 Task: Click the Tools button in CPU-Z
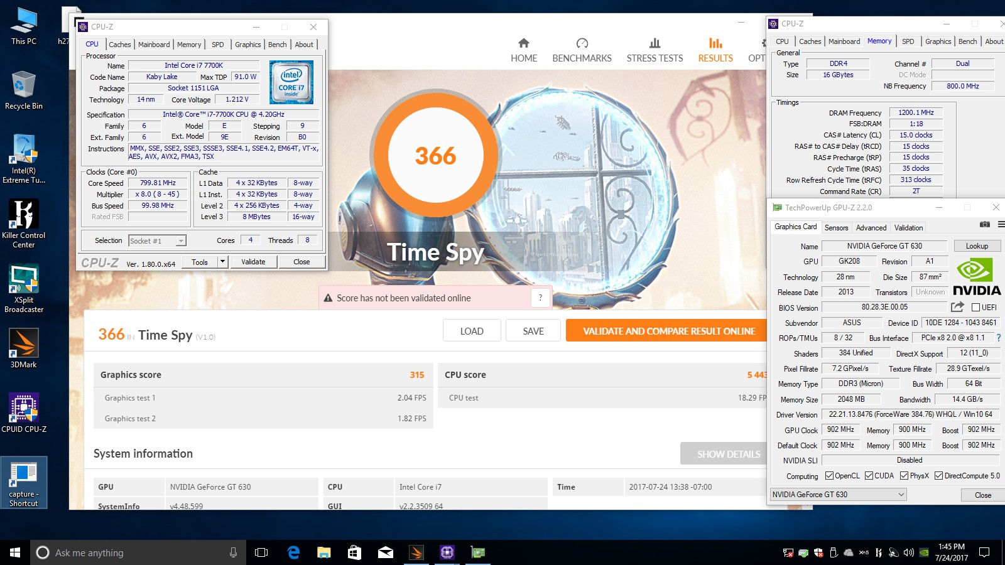[200, 262]
